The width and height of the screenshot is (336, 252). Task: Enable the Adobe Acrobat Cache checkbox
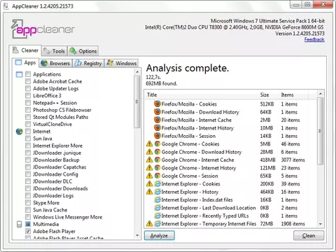(x=28, y=81)
